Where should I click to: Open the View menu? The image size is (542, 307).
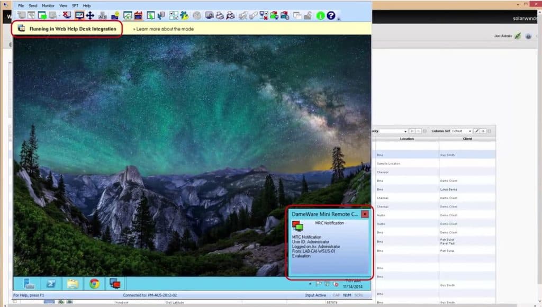click(x=64, y=6)
